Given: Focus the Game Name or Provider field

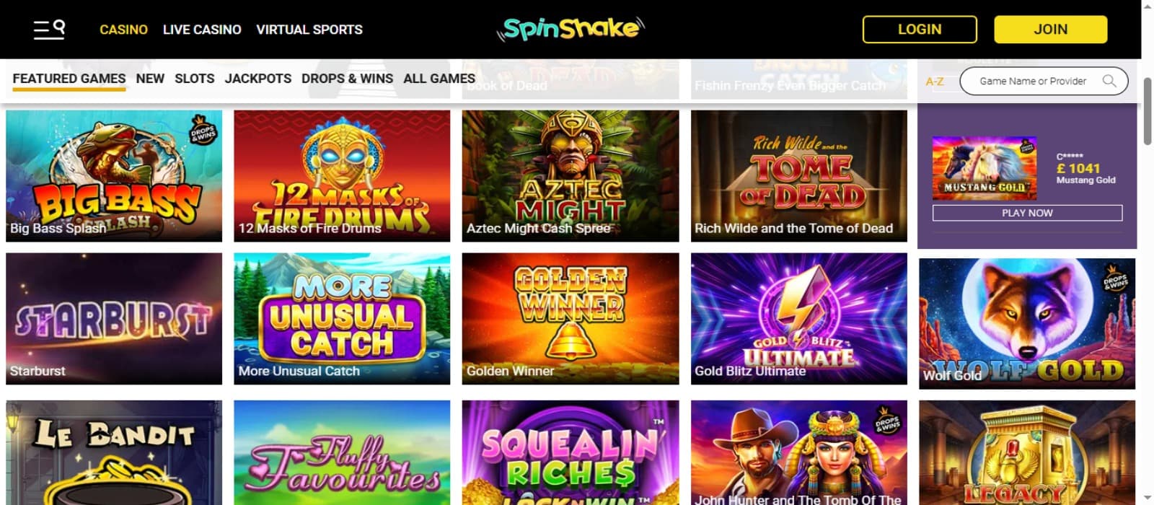Looking at the screenshot, I should [x=1044, y=82].
